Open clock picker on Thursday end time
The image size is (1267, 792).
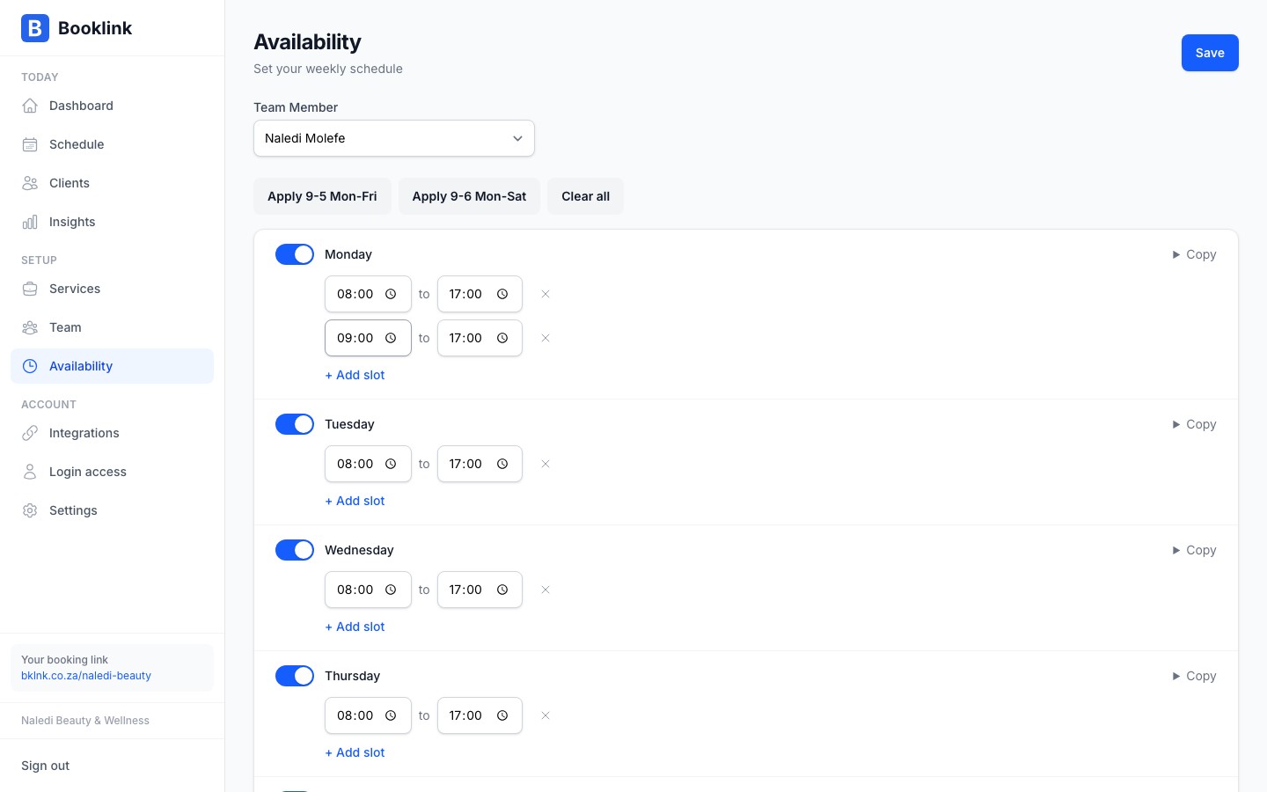point(502,715)
